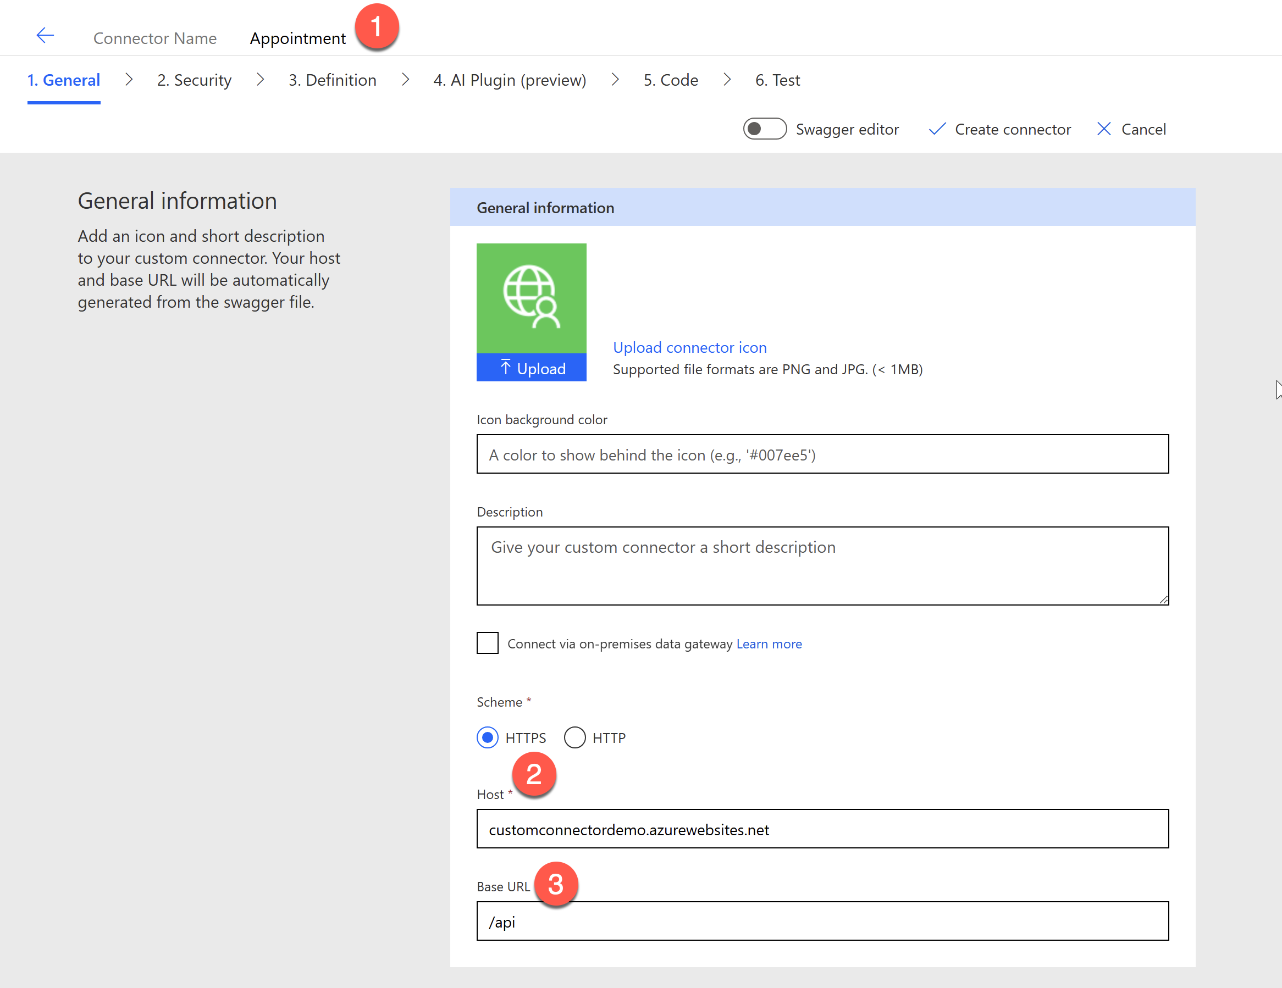Click the supported file formats note
Viewport: 1282px width, 988px height.
click(x=768, y=369)
